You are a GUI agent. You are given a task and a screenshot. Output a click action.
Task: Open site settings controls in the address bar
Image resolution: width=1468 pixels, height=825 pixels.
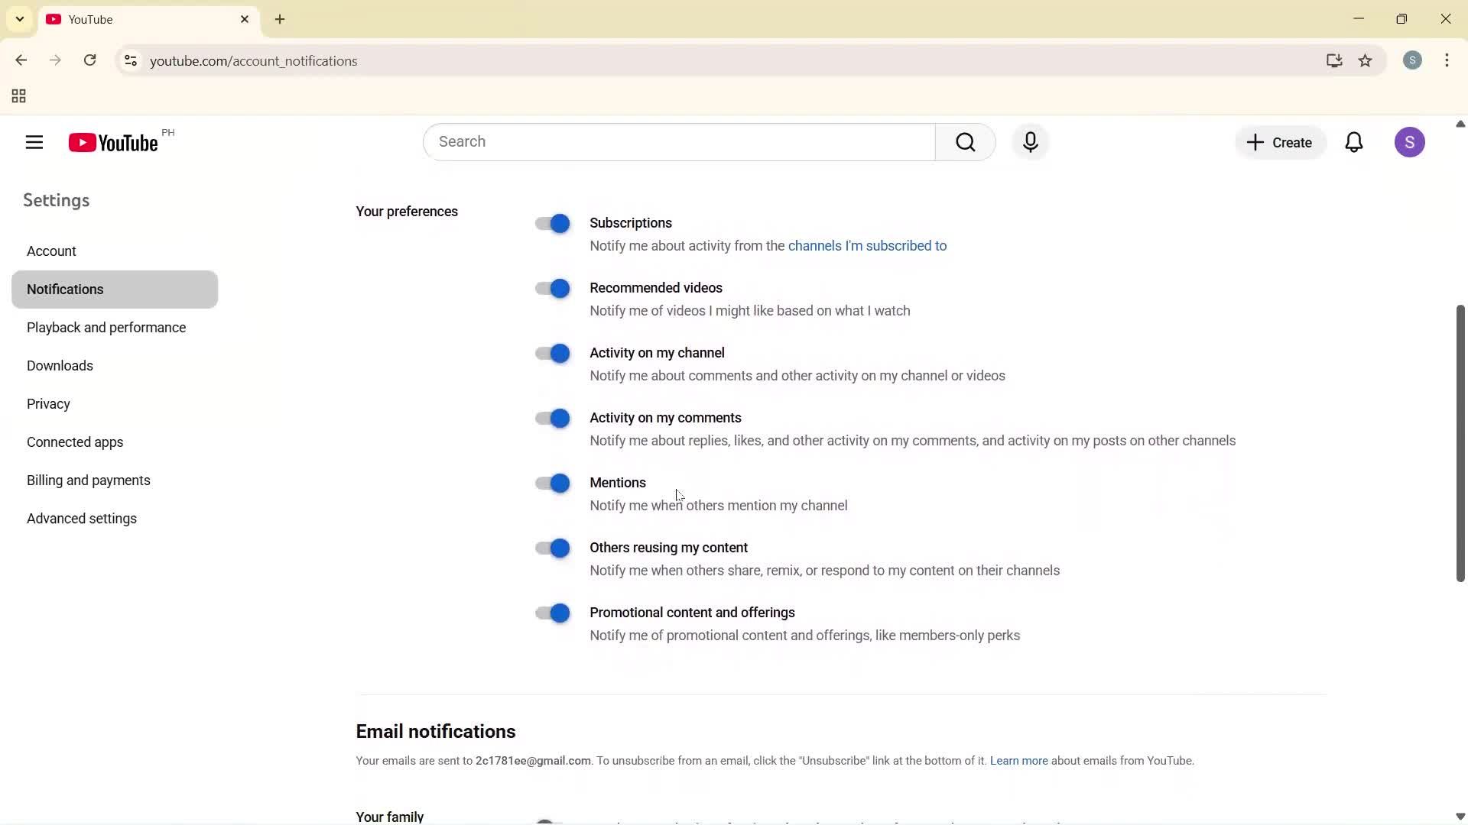click(x=130, y=61)
